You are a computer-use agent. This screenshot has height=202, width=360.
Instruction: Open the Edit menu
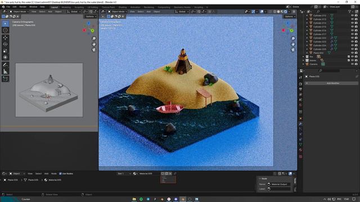[15, 7]
